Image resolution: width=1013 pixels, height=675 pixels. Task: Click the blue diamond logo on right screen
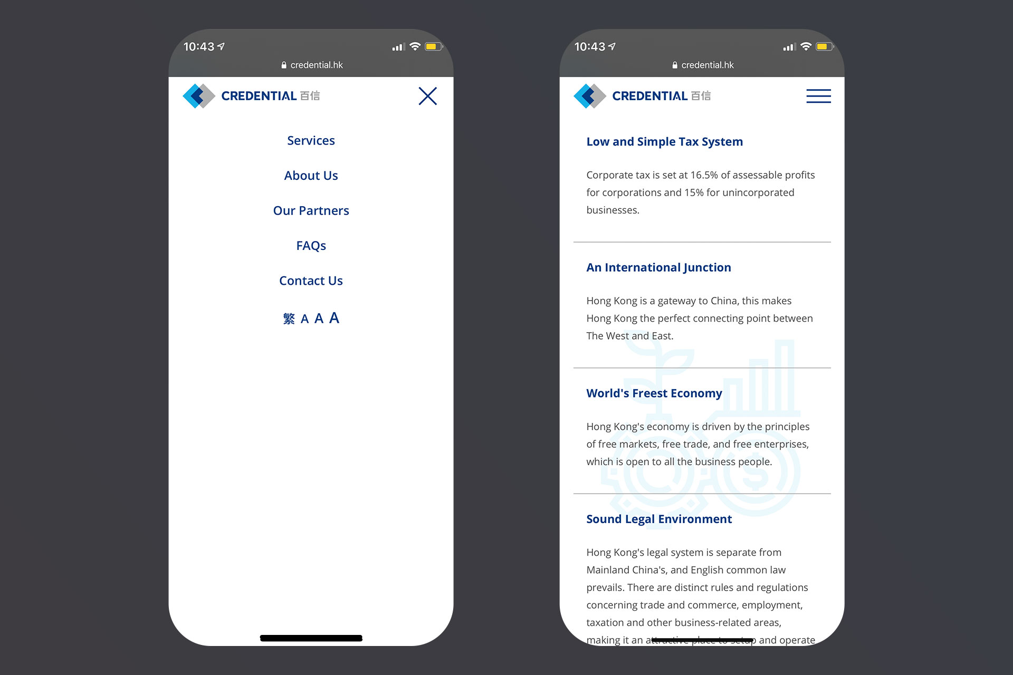coord(590,95)
